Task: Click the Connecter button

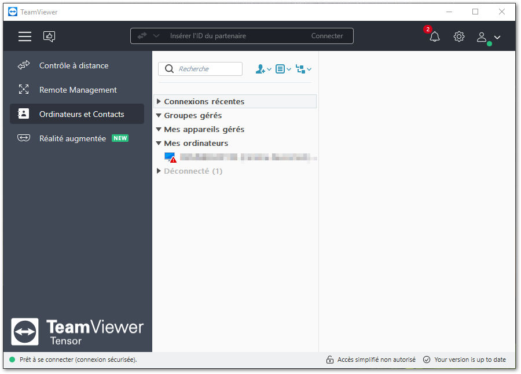Action: point(327,36)
